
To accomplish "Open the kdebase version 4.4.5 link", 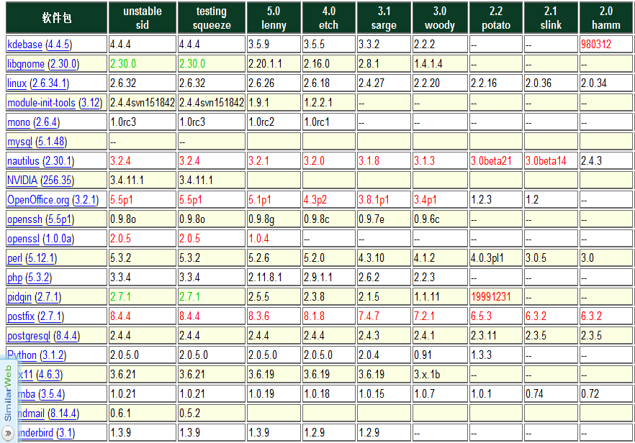I will (x=59, y=45).
